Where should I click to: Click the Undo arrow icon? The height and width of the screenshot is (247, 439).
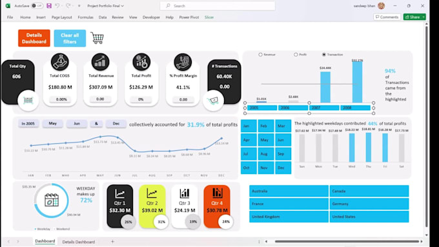tap(57, 6)
